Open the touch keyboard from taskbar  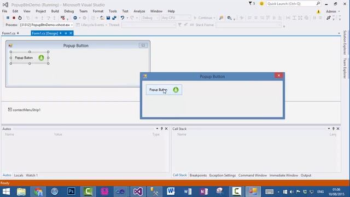point(269,192)
